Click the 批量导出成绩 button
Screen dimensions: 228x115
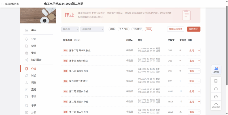[175, 29]
